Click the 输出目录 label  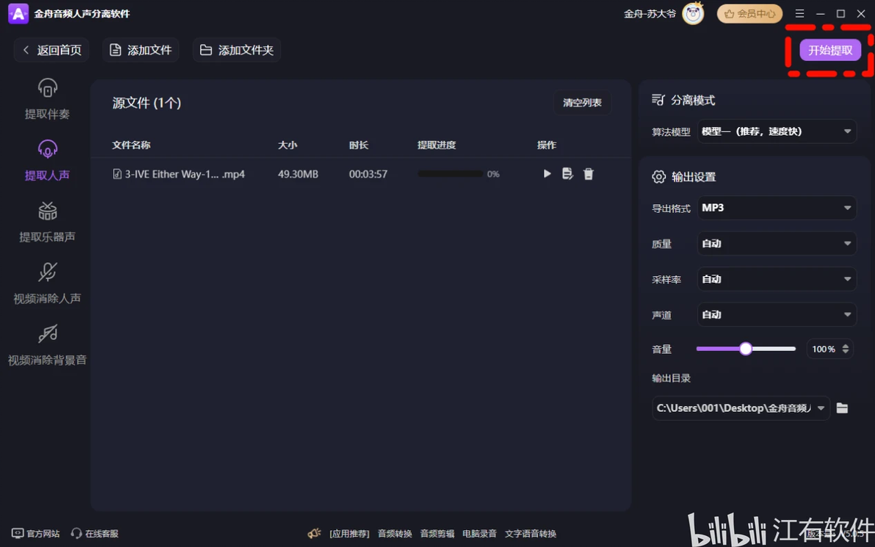point(672,378)
